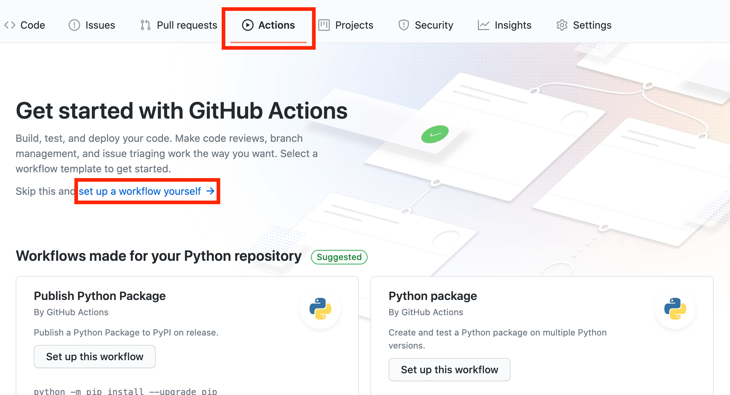Click the Pull requests branch icon
Viewport: 730px width, 395px height.
(x=145, y=25)
